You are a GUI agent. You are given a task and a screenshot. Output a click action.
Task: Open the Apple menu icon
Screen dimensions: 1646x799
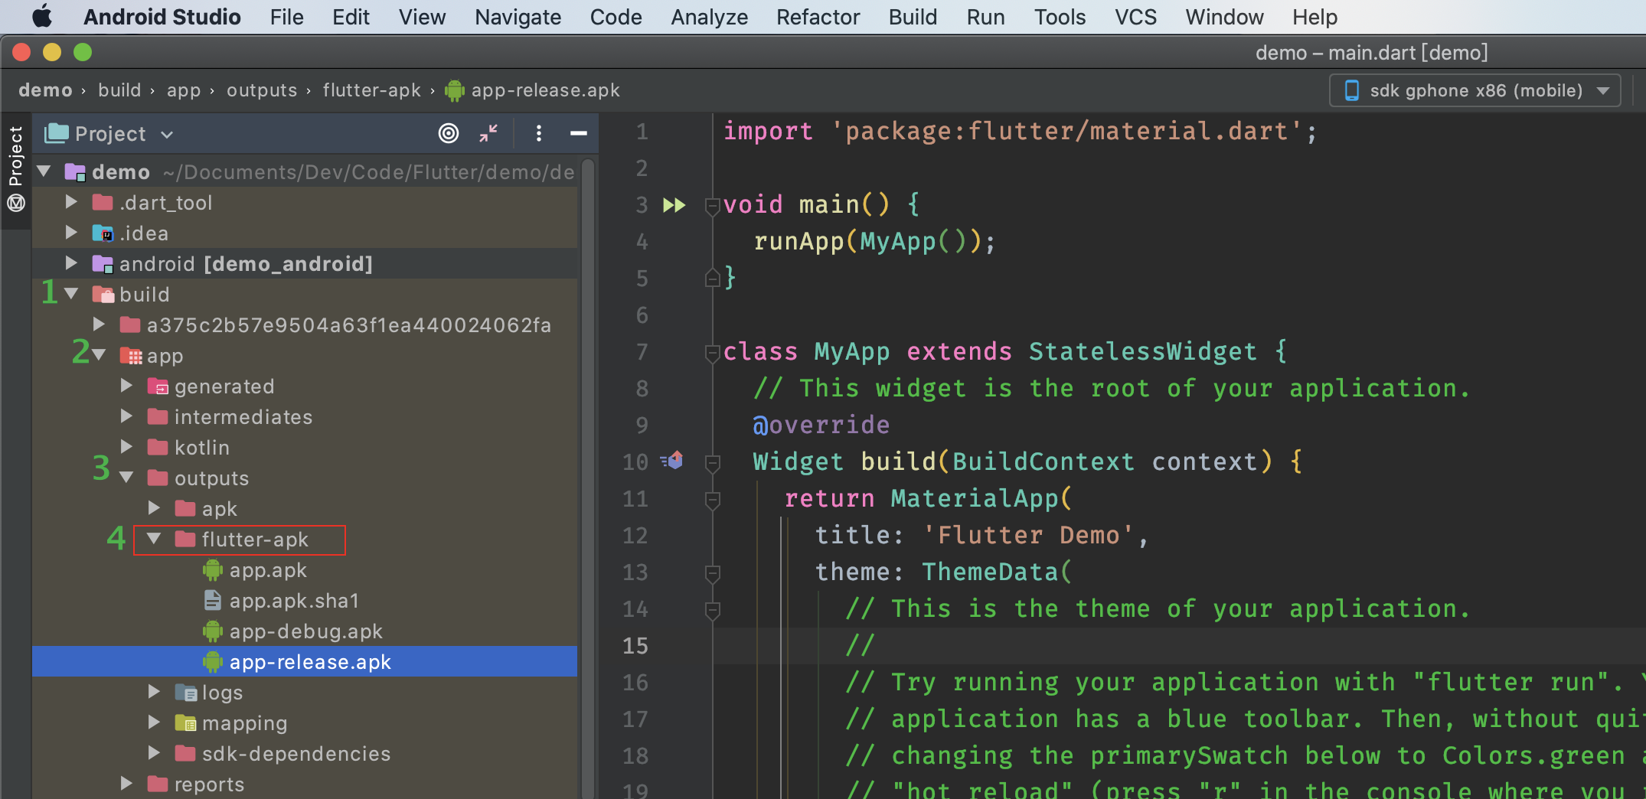coord(43,16)
